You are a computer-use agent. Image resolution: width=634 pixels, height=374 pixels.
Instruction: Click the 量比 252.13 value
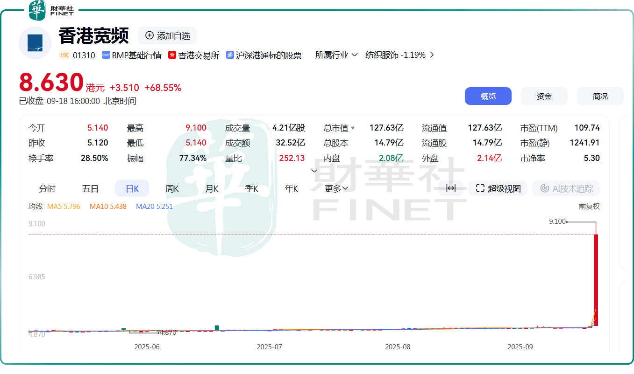(292, 158)
